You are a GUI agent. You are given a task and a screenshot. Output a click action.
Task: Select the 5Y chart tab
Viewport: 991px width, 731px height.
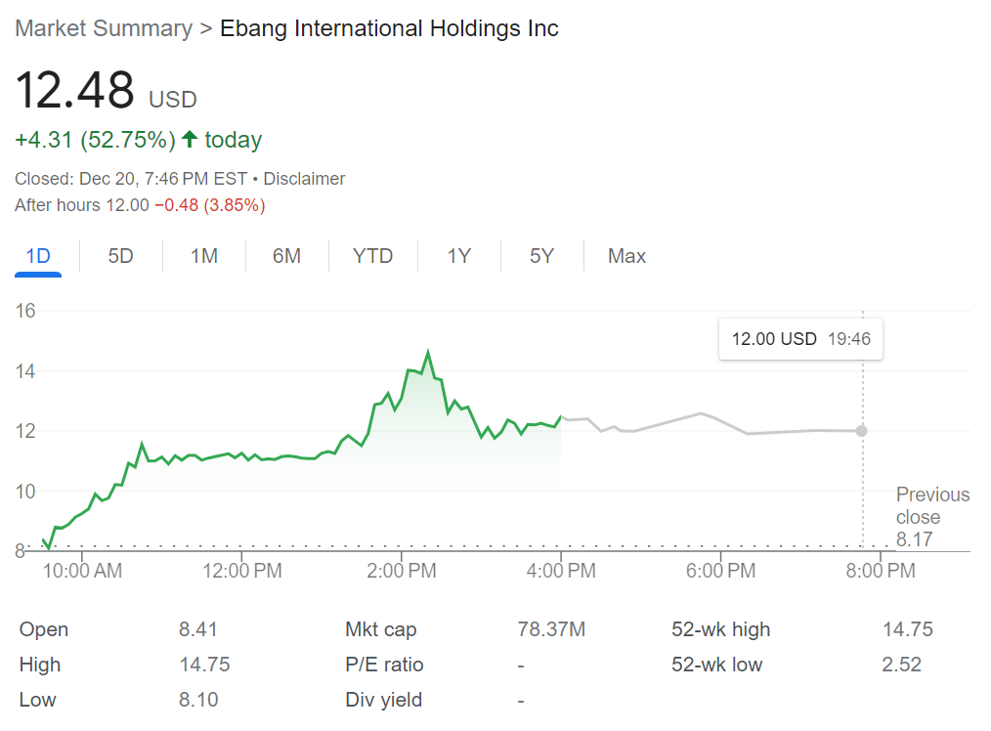point(541,256)
